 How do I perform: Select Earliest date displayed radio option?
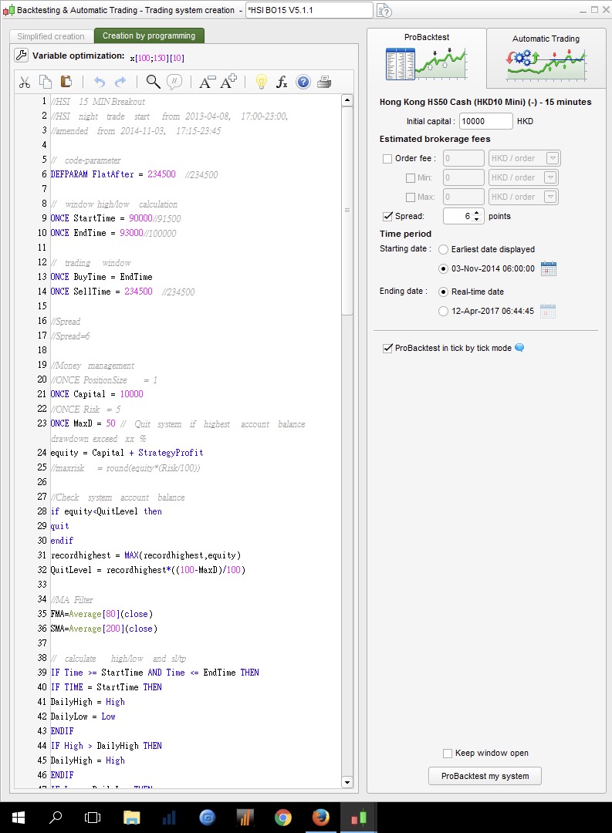tap(443, 249)
